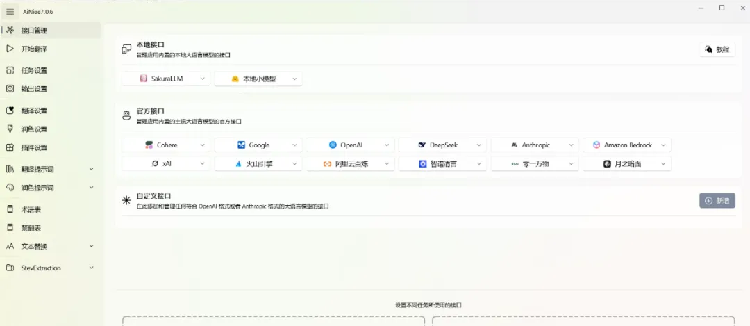Click the Cohere logo icon
The width and height of the screenshot is (750, 326).
pos(149,145)
